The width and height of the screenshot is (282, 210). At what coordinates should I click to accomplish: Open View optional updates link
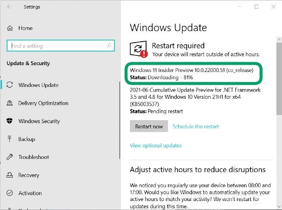(x=156, y=145)
